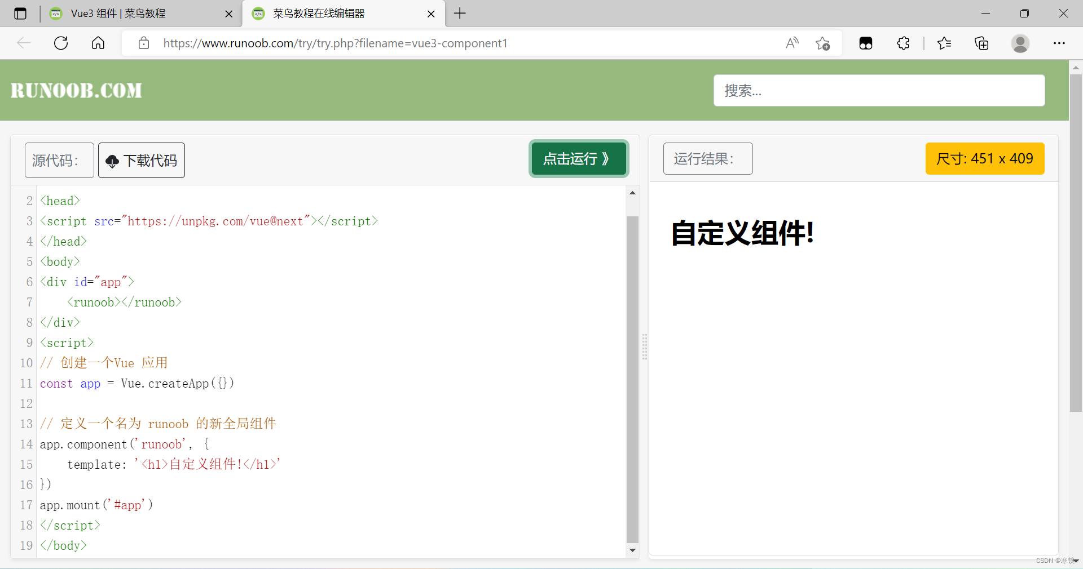Screen dimensions: 1083x569
Task: Click the comment 创建一个Vue 应用
Action: pyautogui.click(x=104, y=363)
